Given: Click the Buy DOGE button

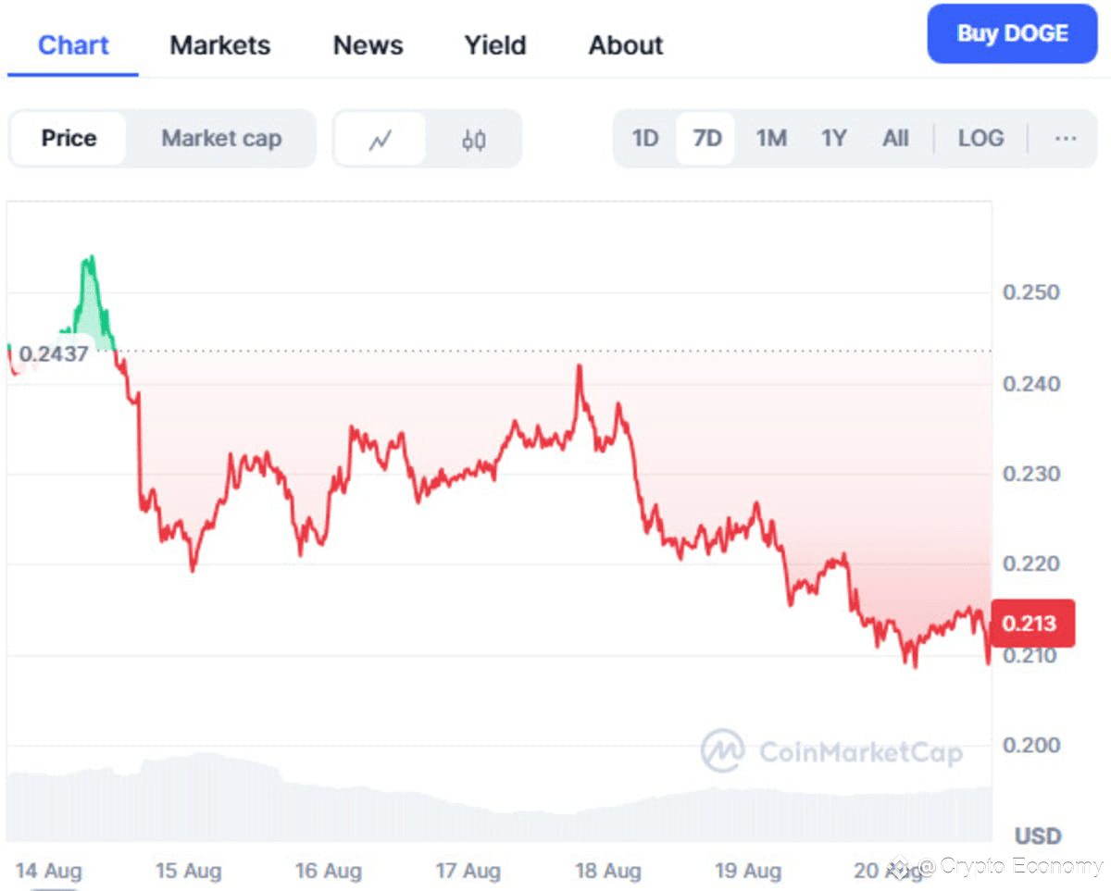Looking at the screenshot, I should (x=1012, y=34).
